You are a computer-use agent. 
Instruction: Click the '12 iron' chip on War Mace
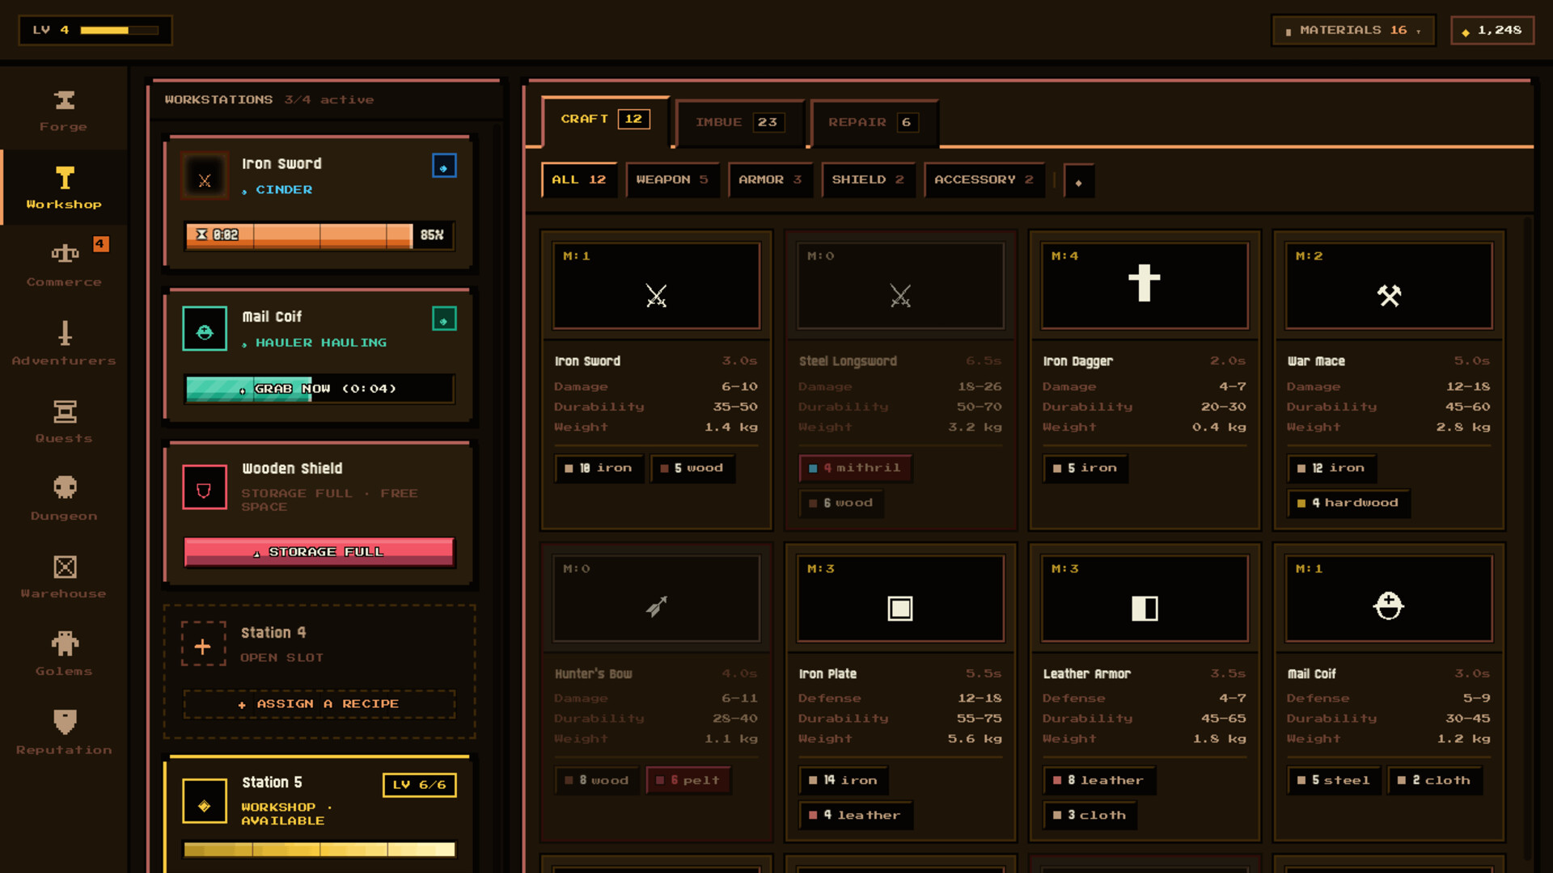(x=1331, y=468)
